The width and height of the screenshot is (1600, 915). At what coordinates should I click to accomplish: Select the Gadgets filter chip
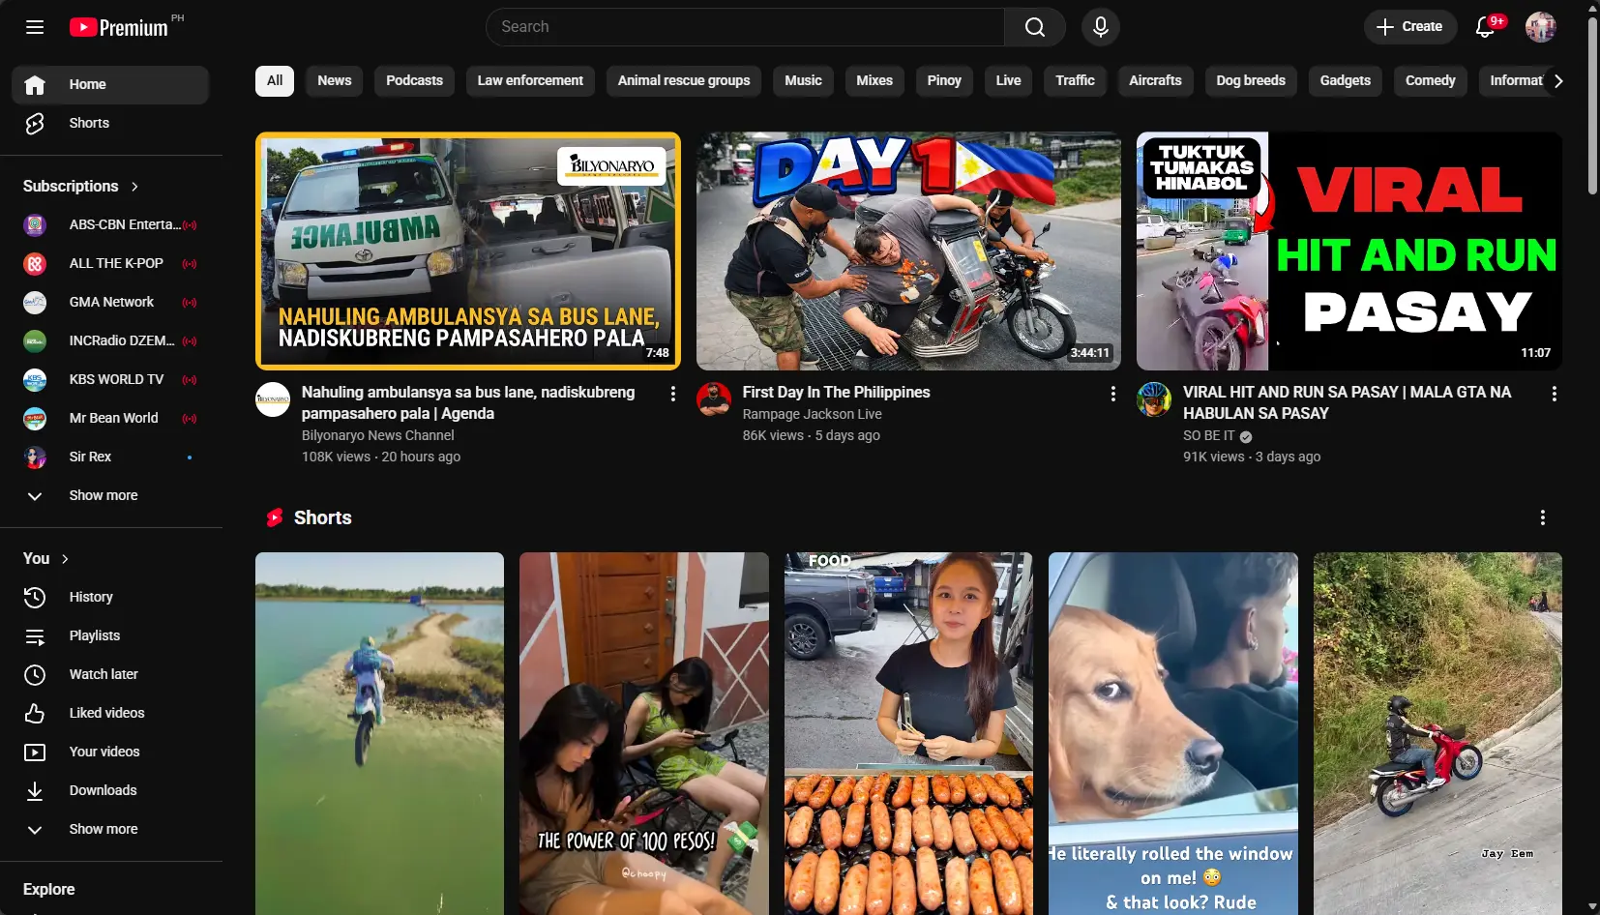tap(1345, 81)
